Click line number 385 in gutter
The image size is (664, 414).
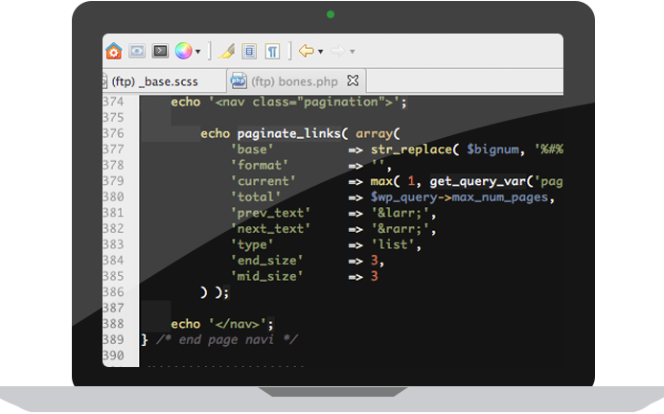[113, 276]
